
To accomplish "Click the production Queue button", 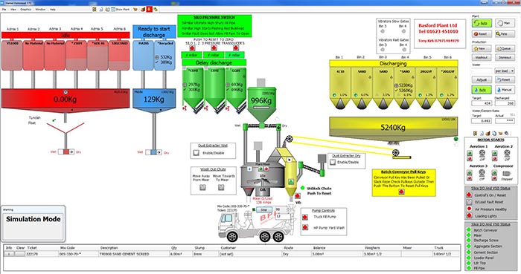I will point(505,49).
